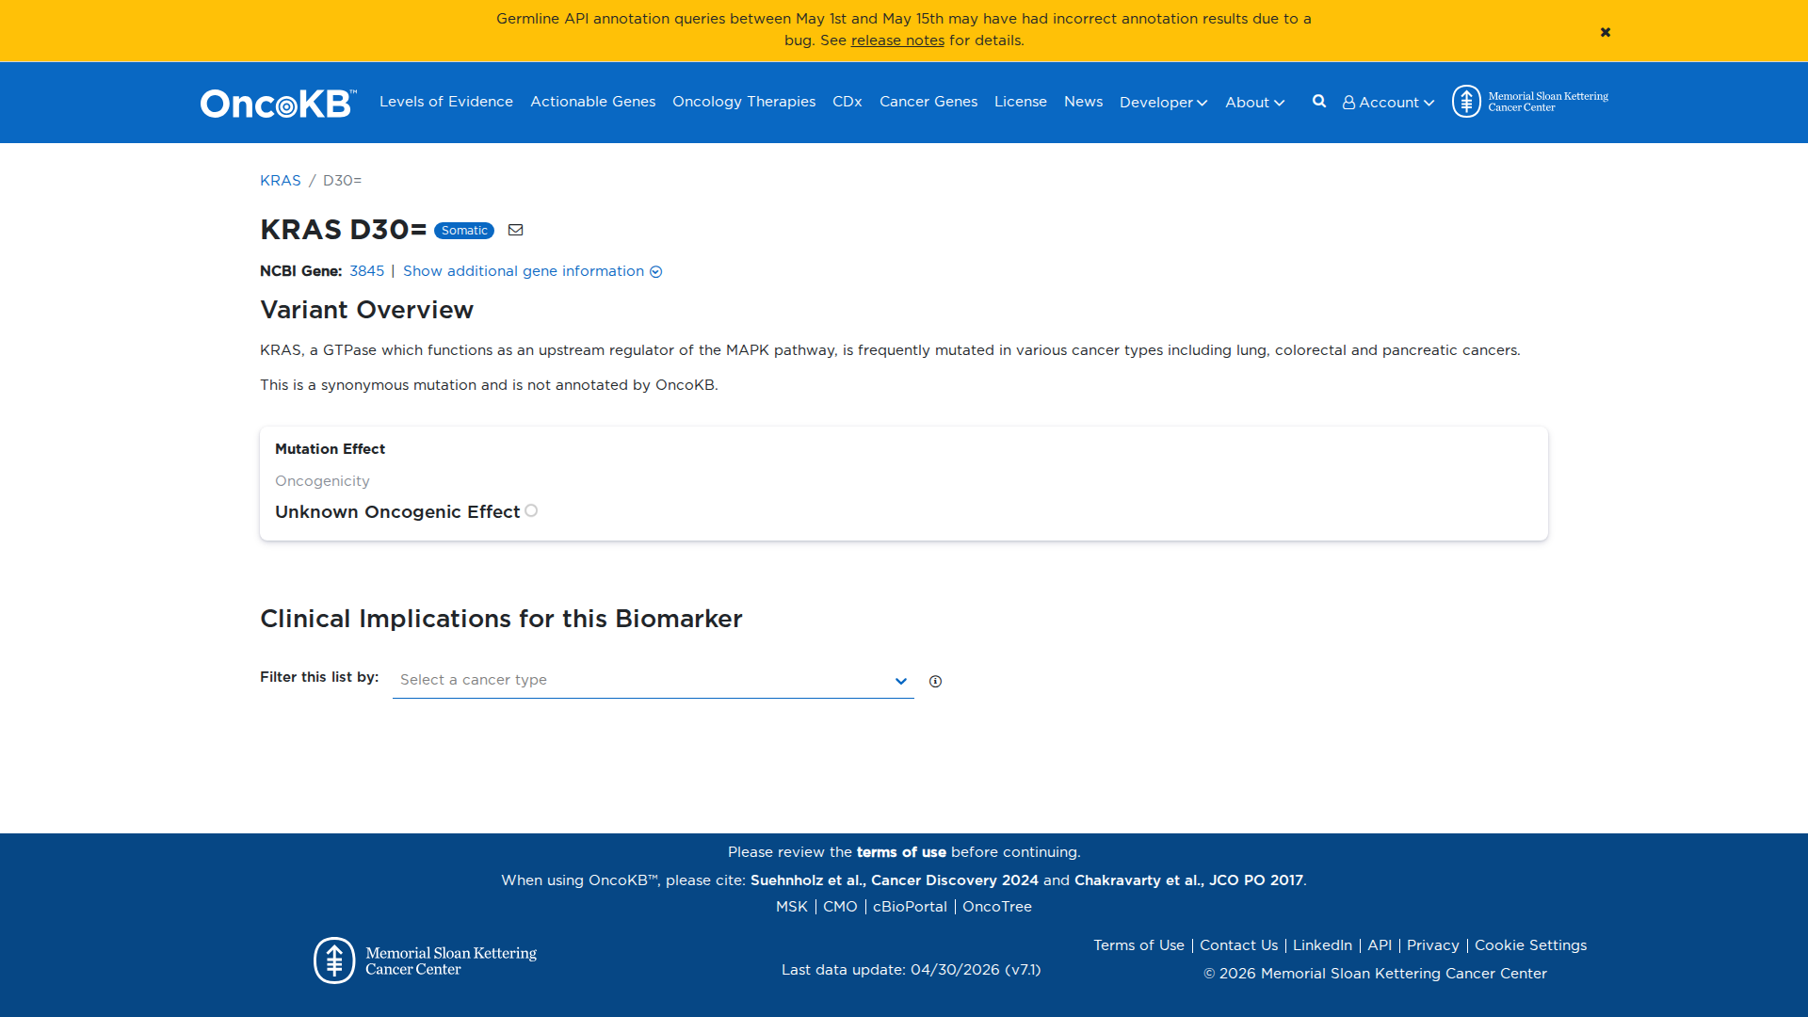This screenshot has height=1017, width=1808.
Task: Click the Variant Overview heading
Action: [x=366, y=310]
